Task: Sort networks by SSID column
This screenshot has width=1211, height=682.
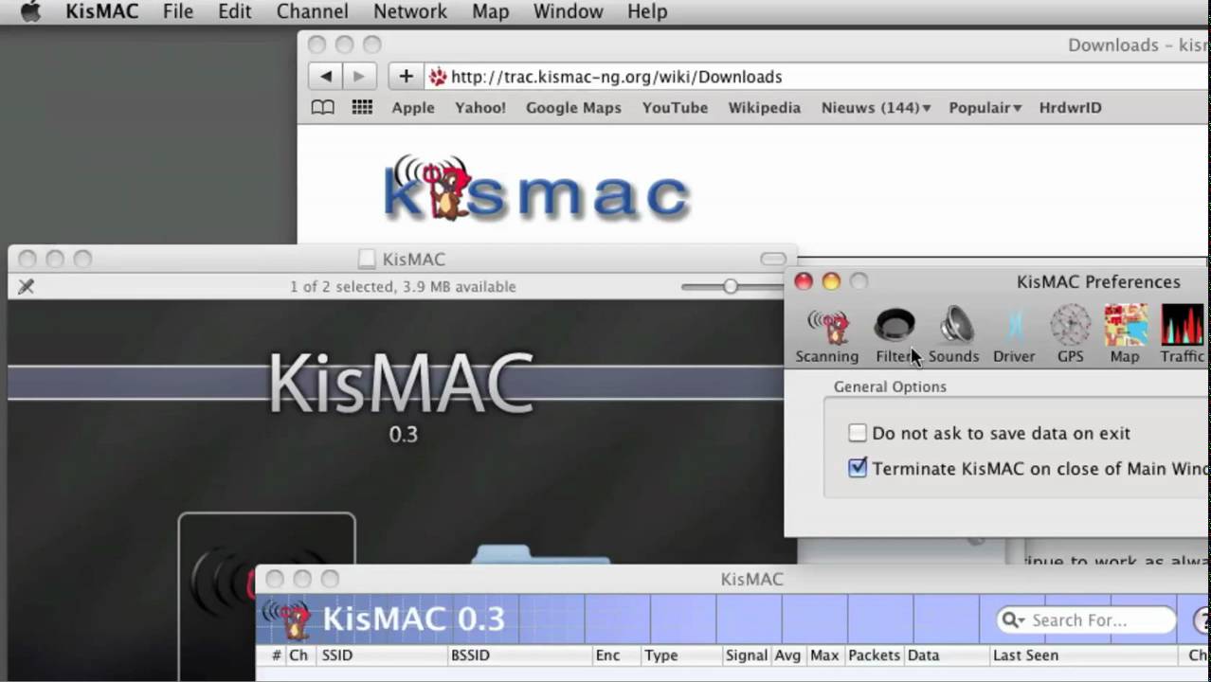Action: pos(382,655)
